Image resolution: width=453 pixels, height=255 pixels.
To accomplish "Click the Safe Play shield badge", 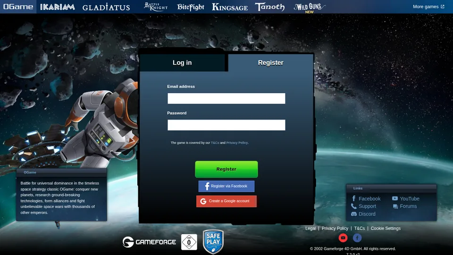I will pyautogui.click(x=213, y=242).
